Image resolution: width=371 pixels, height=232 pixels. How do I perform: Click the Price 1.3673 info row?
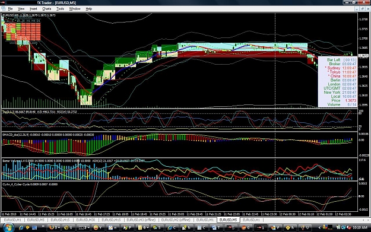pyautogui.click(x=344, y=100)
